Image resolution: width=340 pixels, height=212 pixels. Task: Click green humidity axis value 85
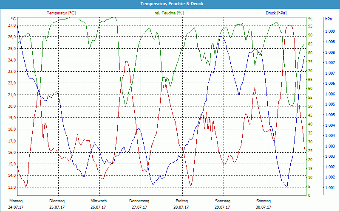[x=310, y=44]
